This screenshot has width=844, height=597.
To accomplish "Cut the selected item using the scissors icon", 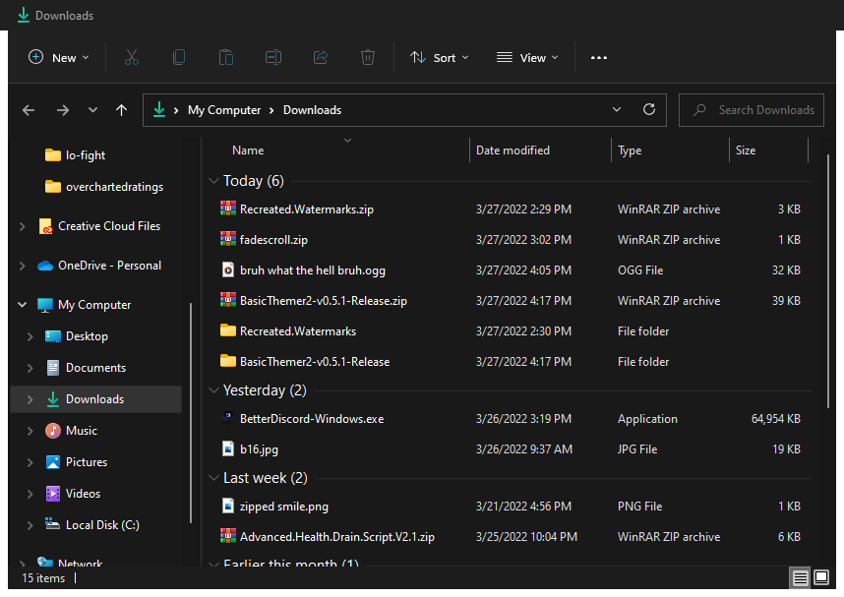I will pos(132,57).
